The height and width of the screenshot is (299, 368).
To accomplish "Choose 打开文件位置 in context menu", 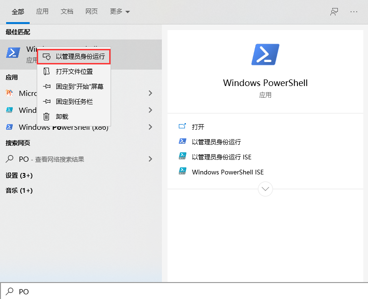I will (74, 71).
